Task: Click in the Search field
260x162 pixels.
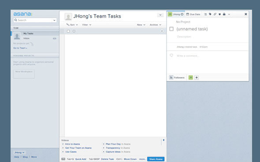Action: tap(35, 20)
